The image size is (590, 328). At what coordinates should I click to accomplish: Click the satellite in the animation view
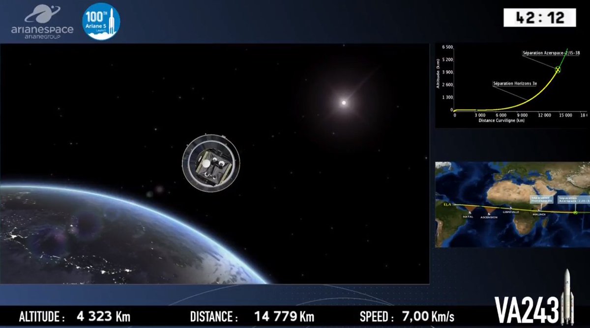pyautogui.click(x=211, y=163)
